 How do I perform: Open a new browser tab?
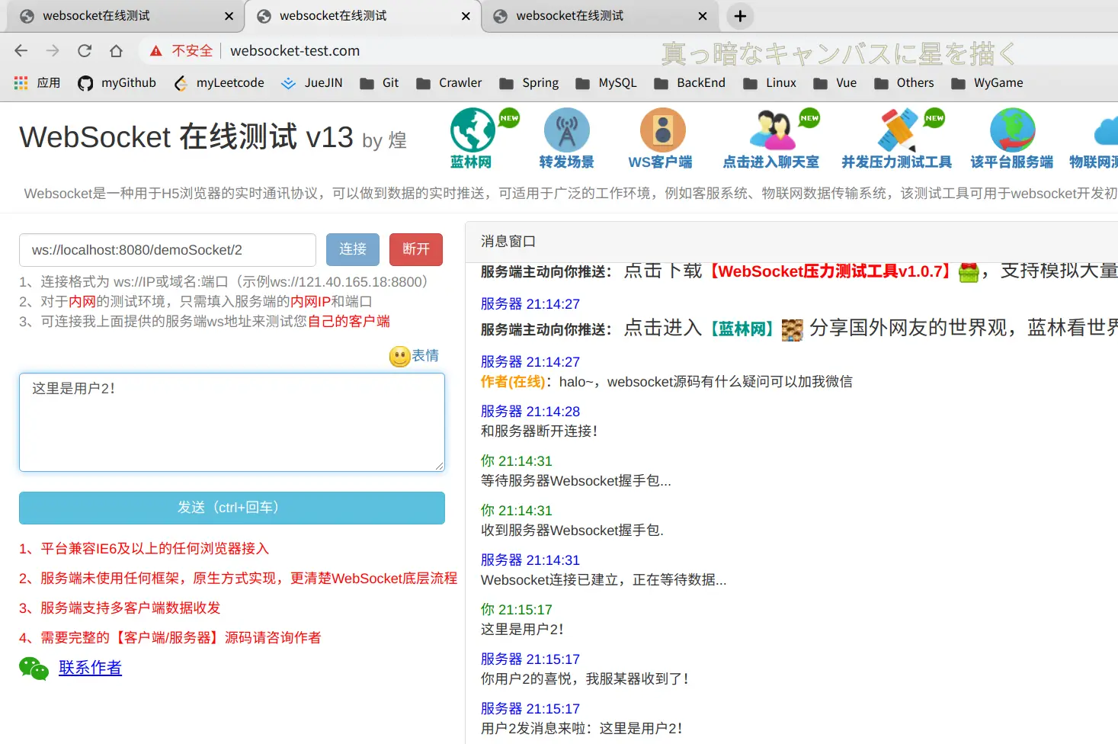tap(740, 16)
